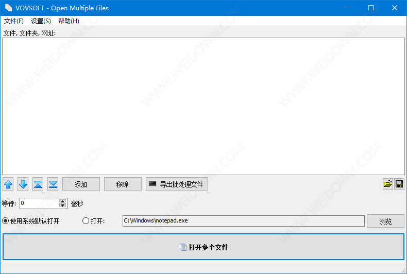This screenshot has height=274, width=407.
Task: Click inside the files, folders, URLs list area
Action: 203,107
